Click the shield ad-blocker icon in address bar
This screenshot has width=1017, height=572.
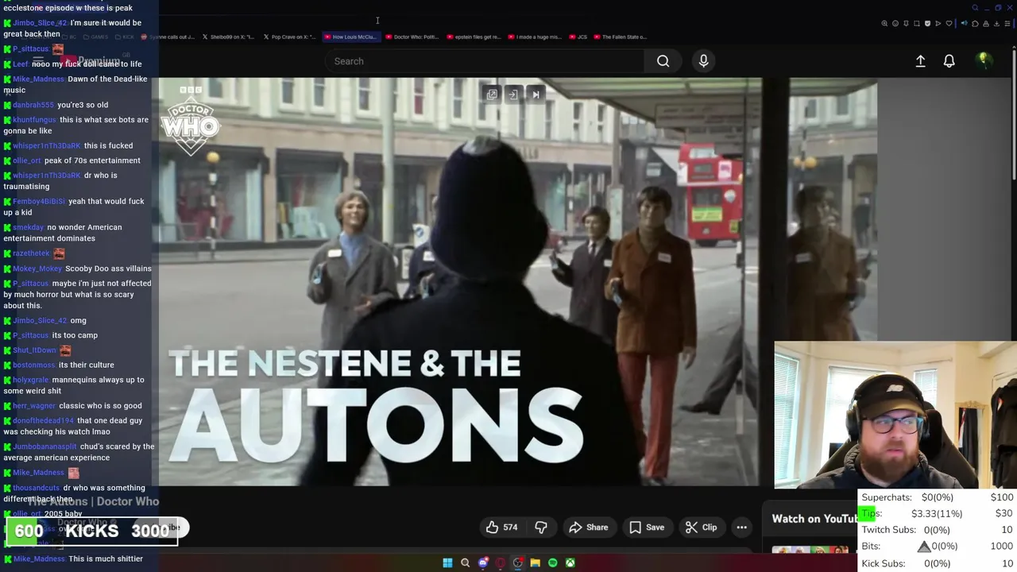927,24
